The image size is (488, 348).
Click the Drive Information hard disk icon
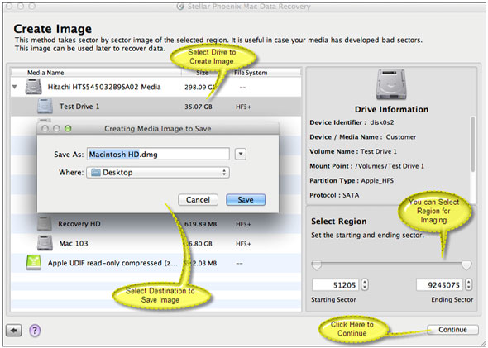(x=391, y=84)
